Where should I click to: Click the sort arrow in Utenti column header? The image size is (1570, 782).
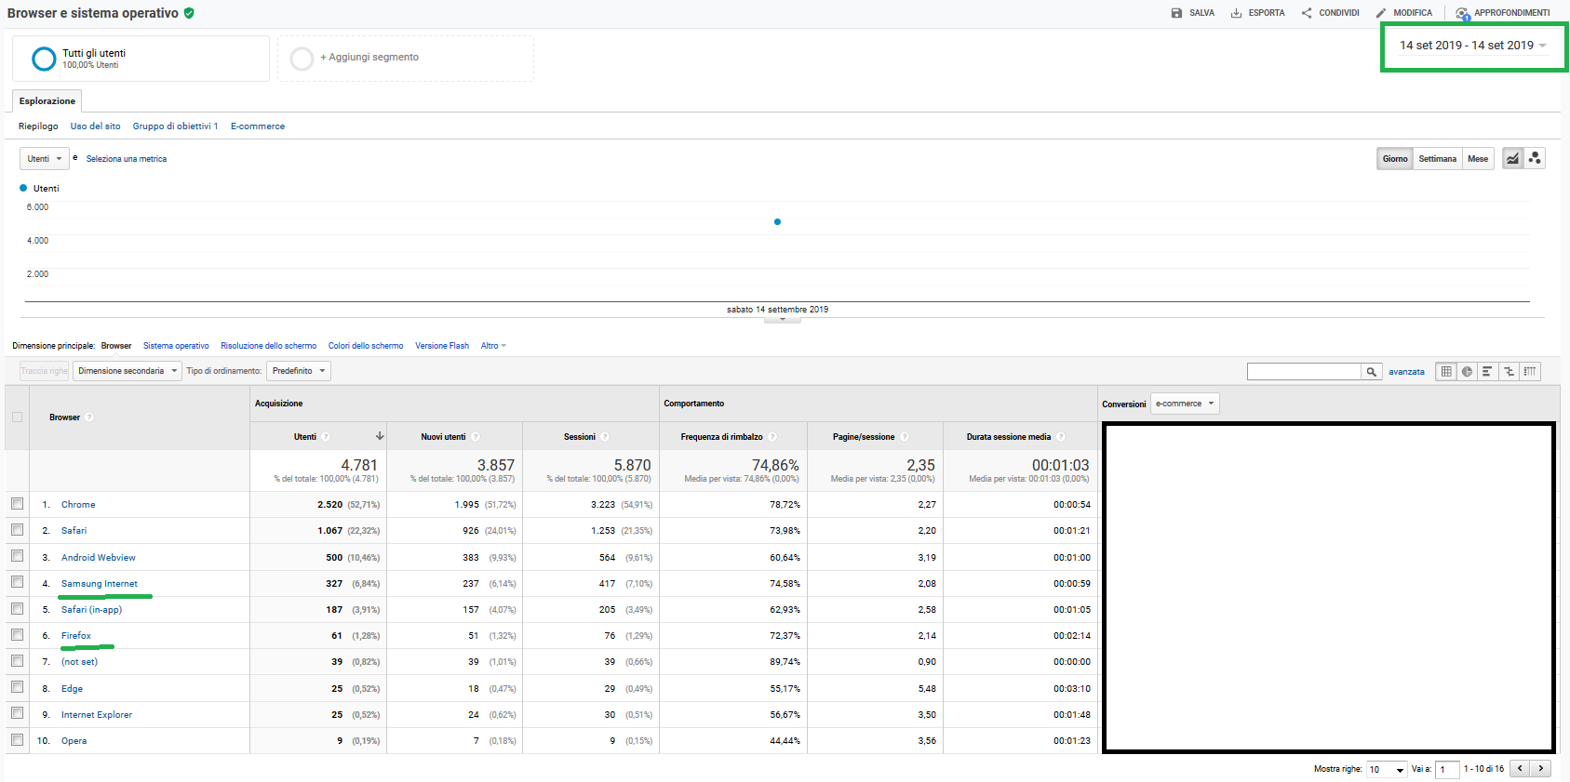[x=380, y=436]
